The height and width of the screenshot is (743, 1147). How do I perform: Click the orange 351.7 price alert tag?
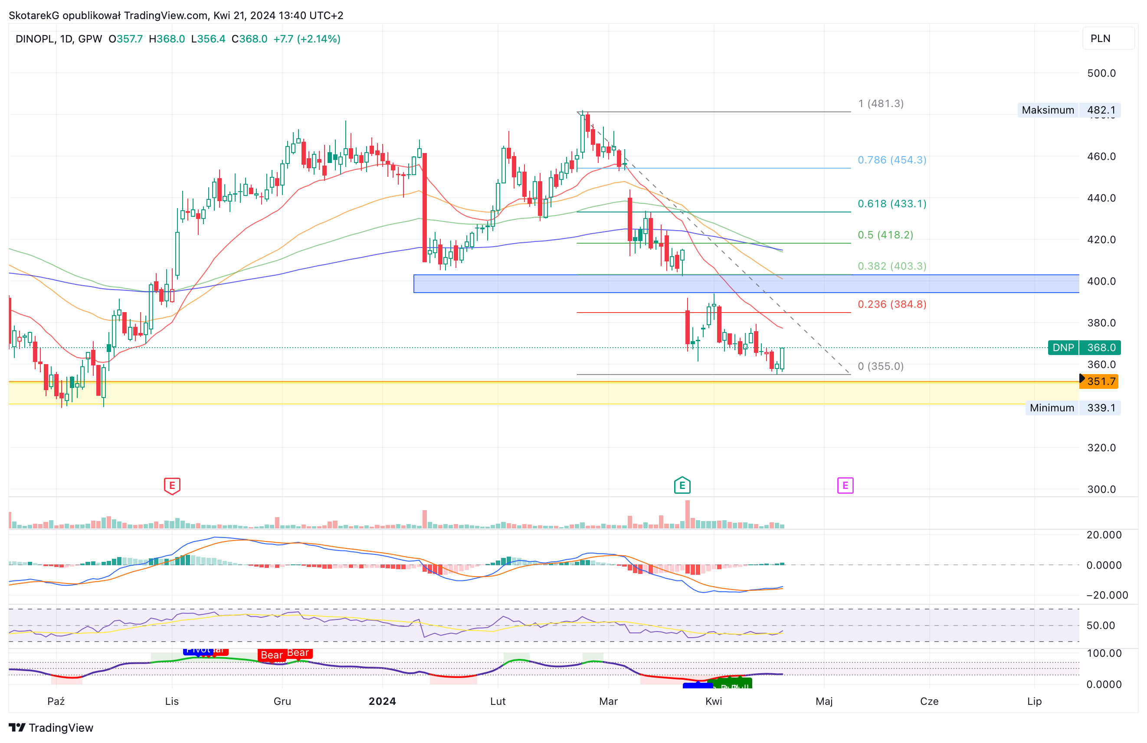[x=1098, y=381]
